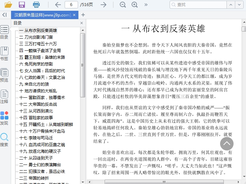
Task: Click the open file folder icon
Action: [8, 5]
